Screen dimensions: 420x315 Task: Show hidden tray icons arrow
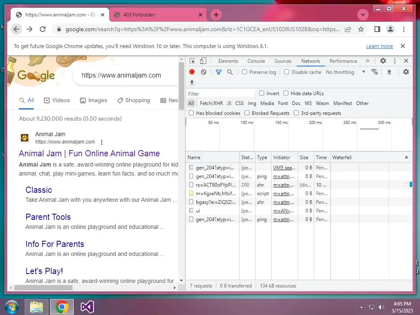[x=361, y=307]
